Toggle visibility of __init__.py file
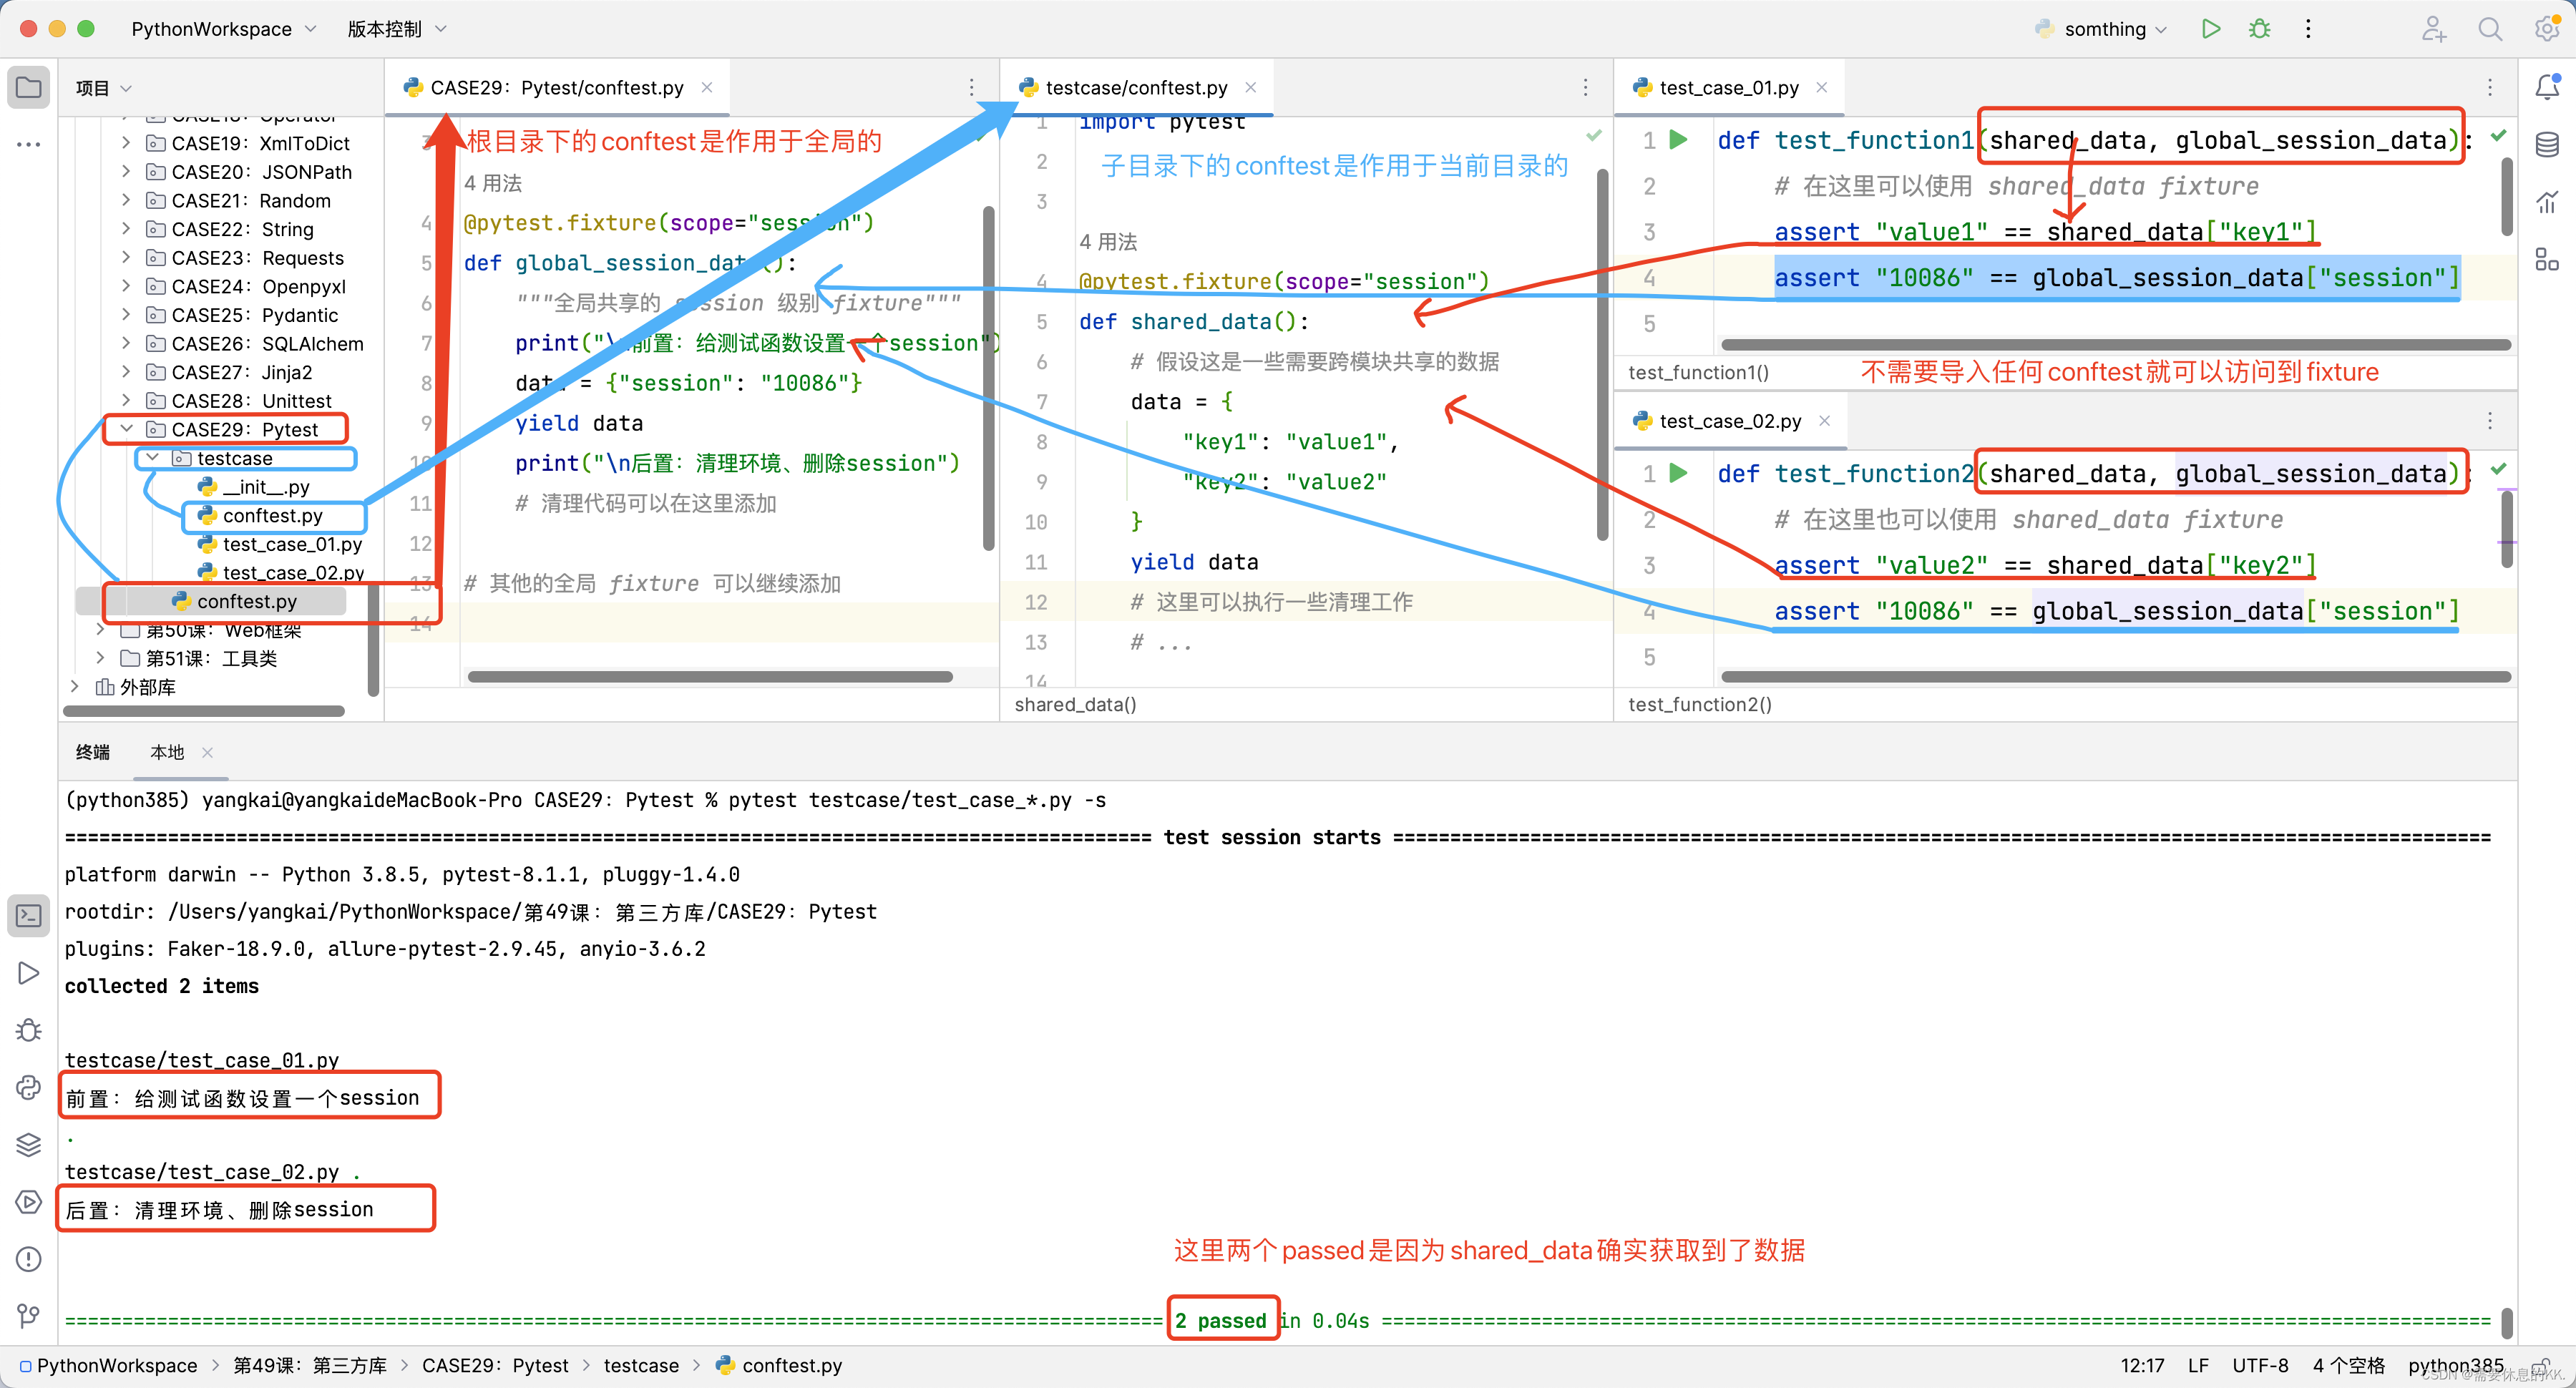 [x=265, y=486]
